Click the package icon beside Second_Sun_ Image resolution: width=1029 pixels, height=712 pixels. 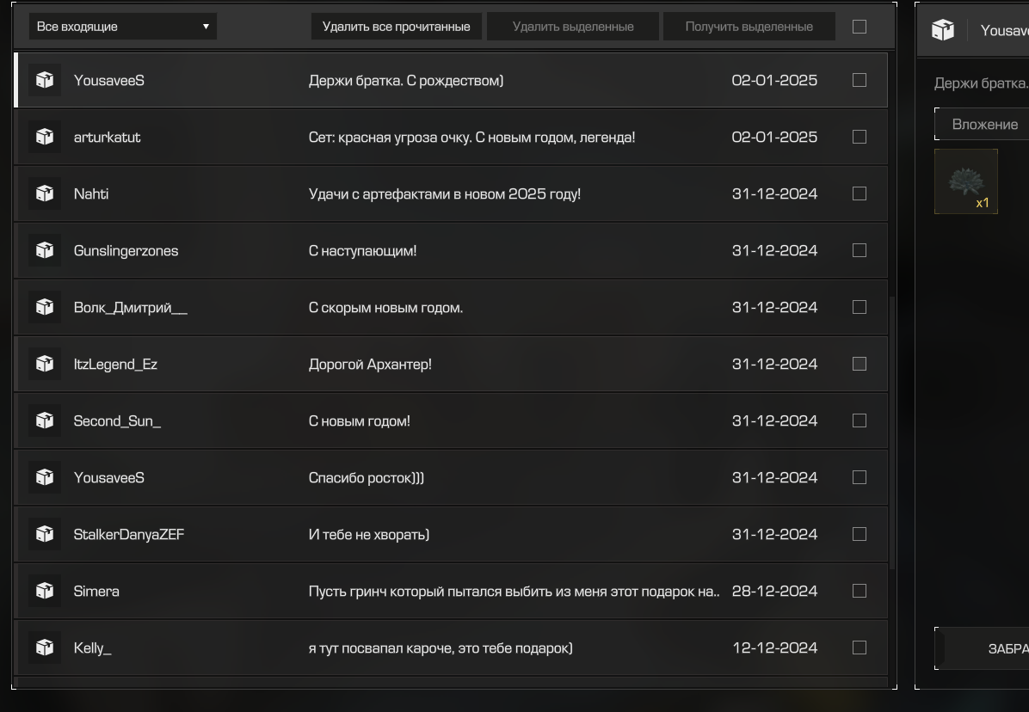coord(45,420)
